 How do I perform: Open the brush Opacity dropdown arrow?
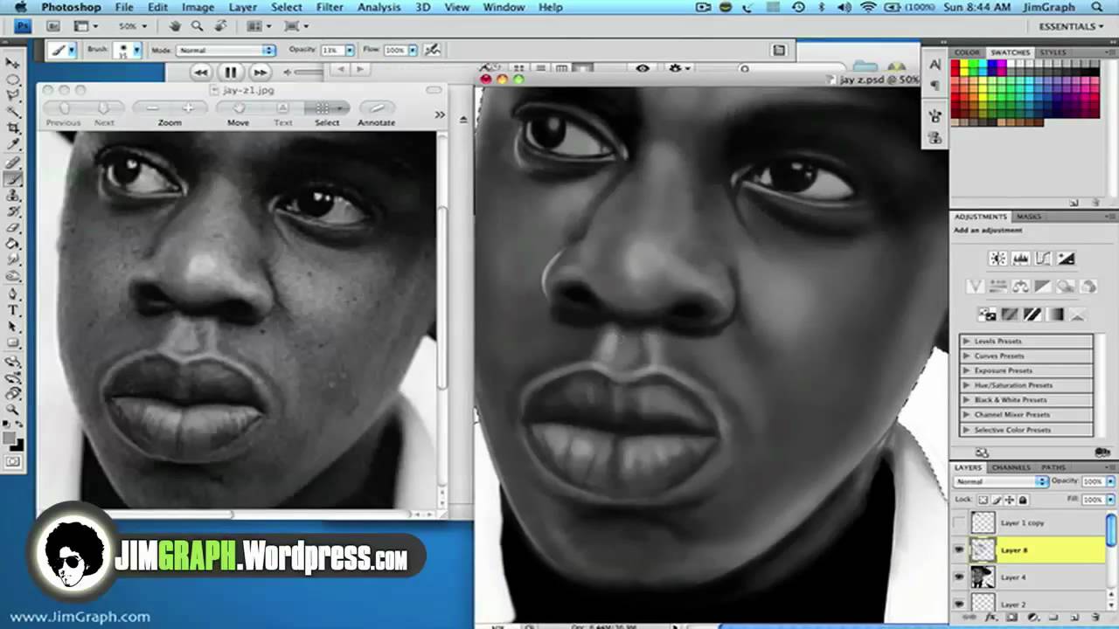350,51
